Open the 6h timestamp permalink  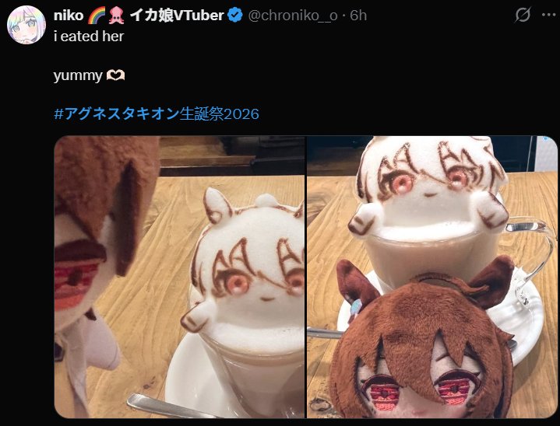[358, 16]
